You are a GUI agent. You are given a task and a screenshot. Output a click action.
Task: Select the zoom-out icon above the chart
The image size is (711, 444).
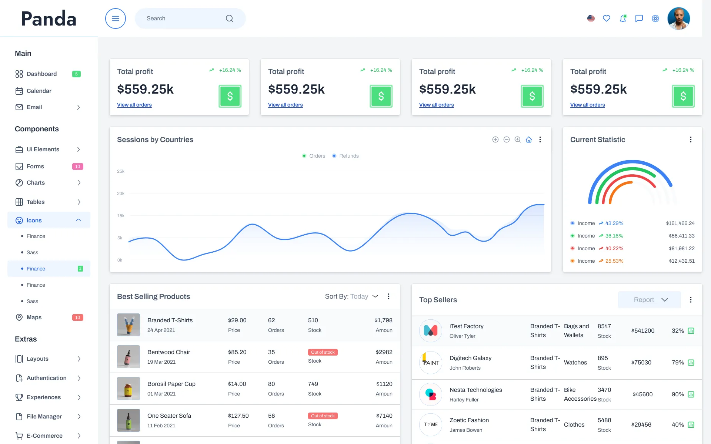pos(507,139)
